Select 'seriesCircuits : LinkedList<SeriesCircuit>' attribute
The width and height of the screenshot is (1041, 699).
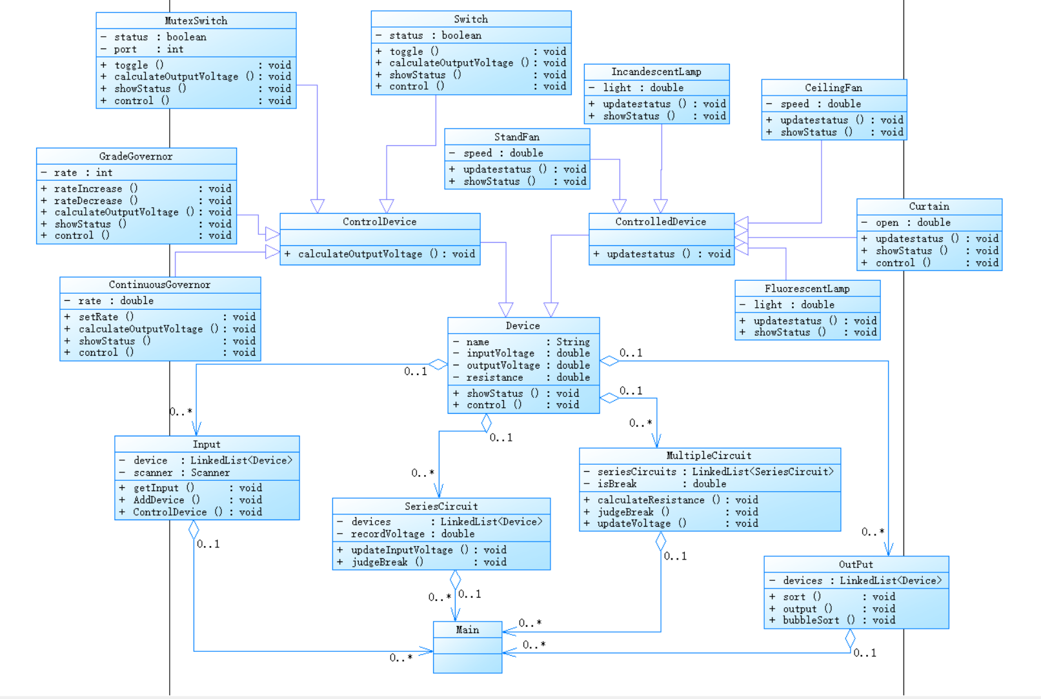709,472
